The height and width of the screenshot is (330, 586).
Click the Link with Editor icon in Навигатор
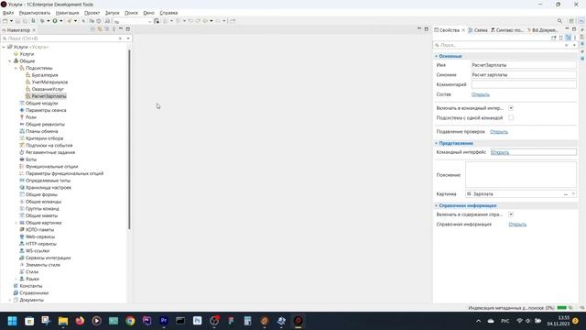pos(100,29)
